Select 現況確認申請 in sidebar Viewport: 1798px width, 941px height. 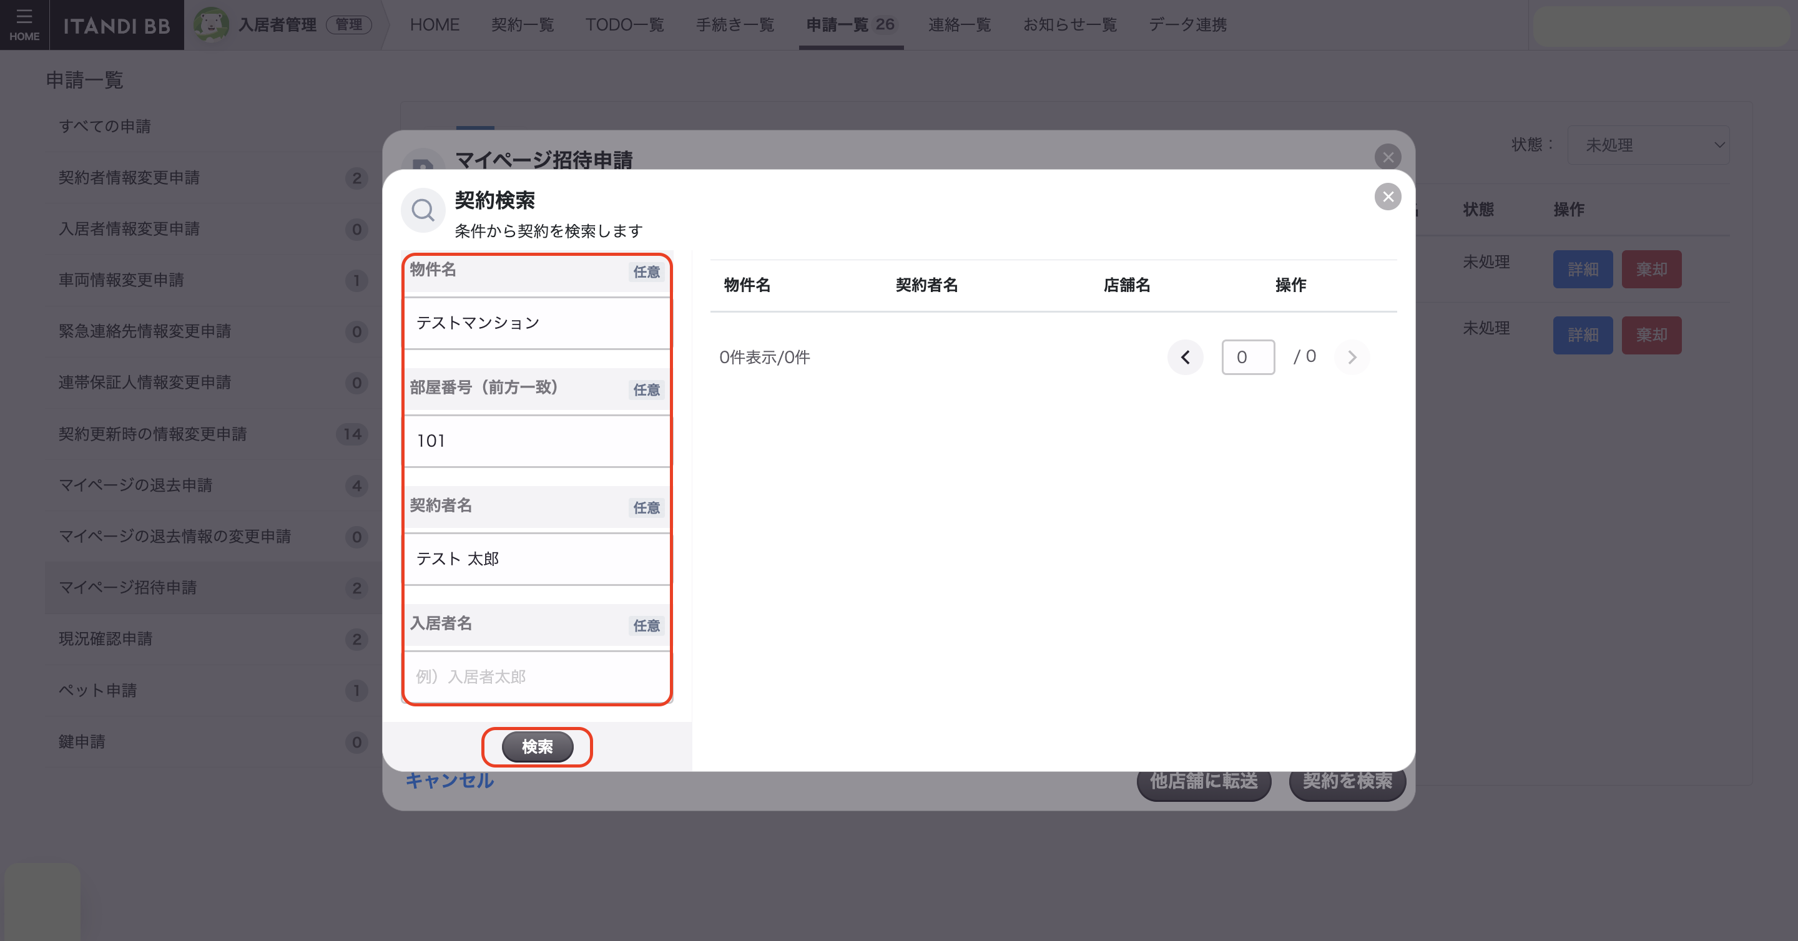213,639
